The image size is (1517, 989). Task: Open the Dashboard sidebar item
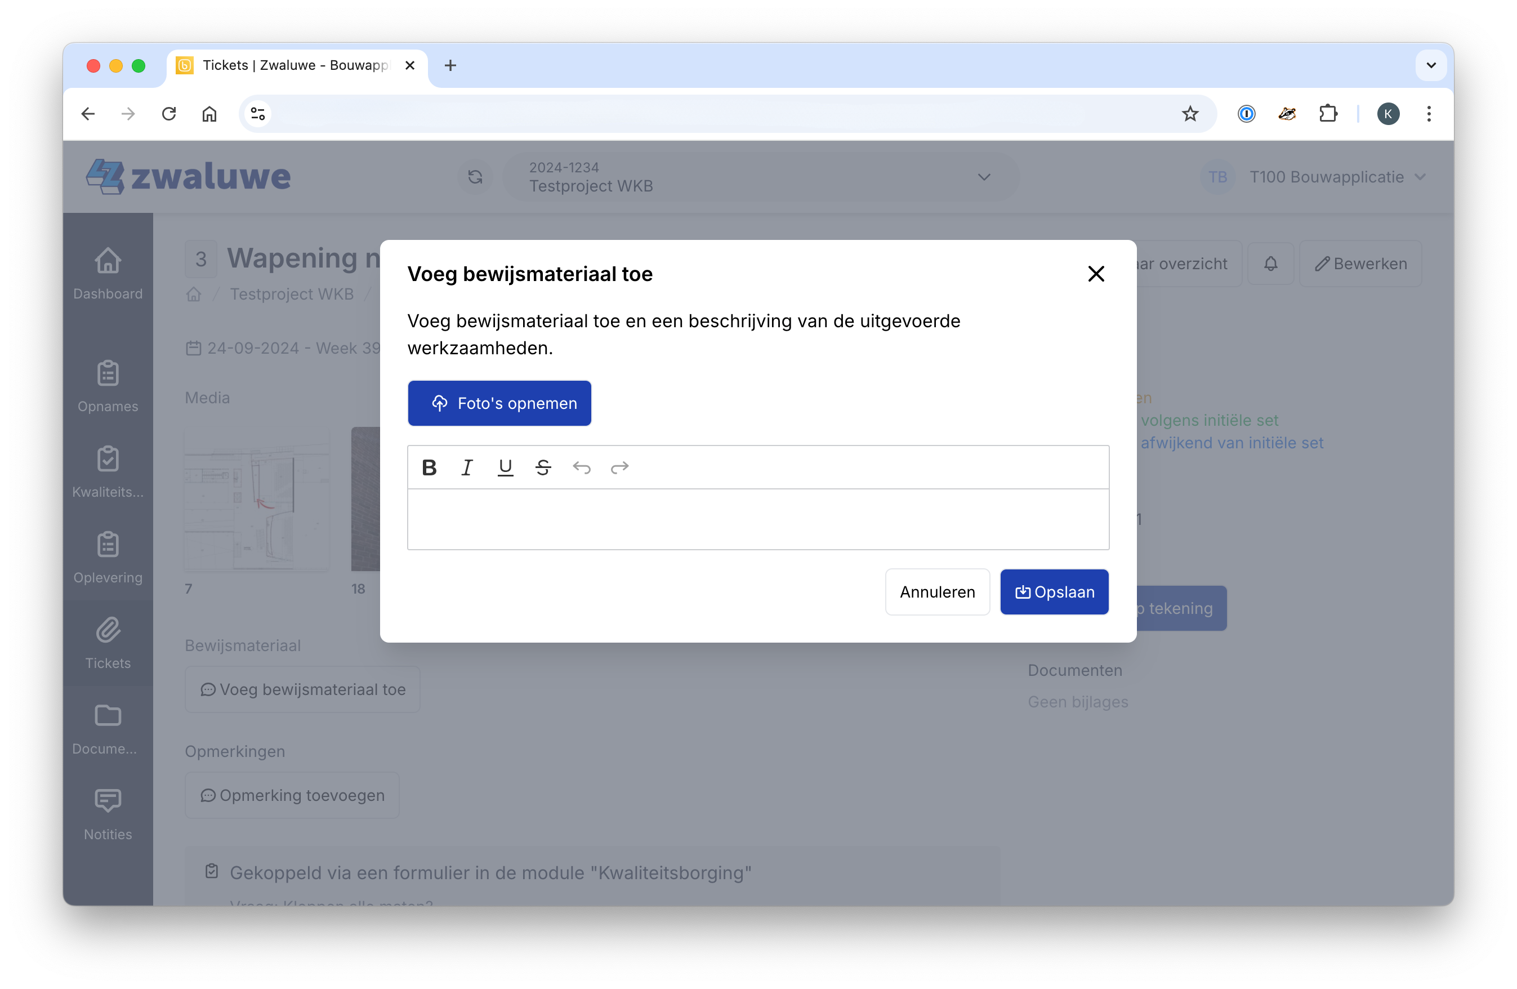tap(108, 274)
